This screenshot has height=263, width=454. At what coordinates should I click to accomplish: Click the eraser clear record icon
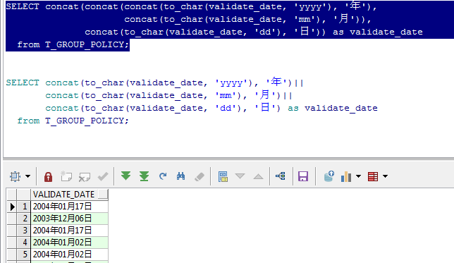(x=200, y=176)
